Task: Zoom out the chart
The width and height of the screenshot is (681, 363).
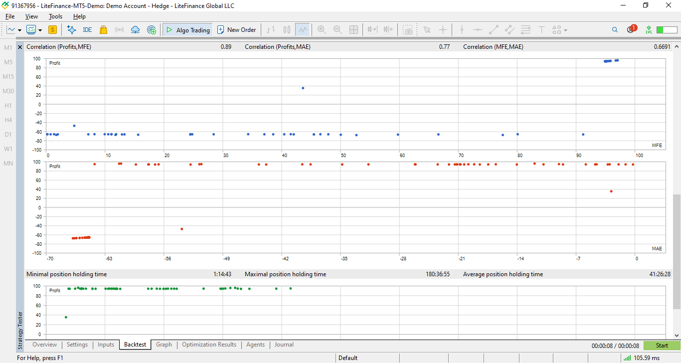Action: point(338,30)
